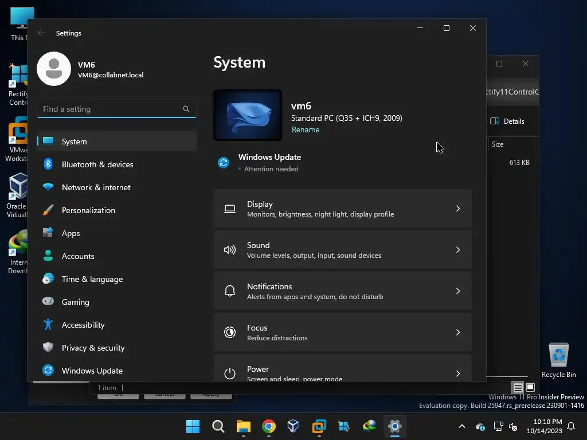Open Rectify11 Control Center taskbar icon
587x440 pixels.
(344, 426)
